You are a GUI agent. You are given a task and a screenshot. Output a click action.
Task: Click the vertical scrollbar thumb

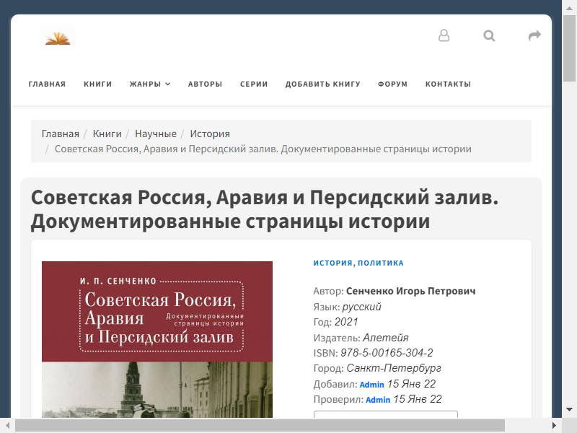coord(569,48)
